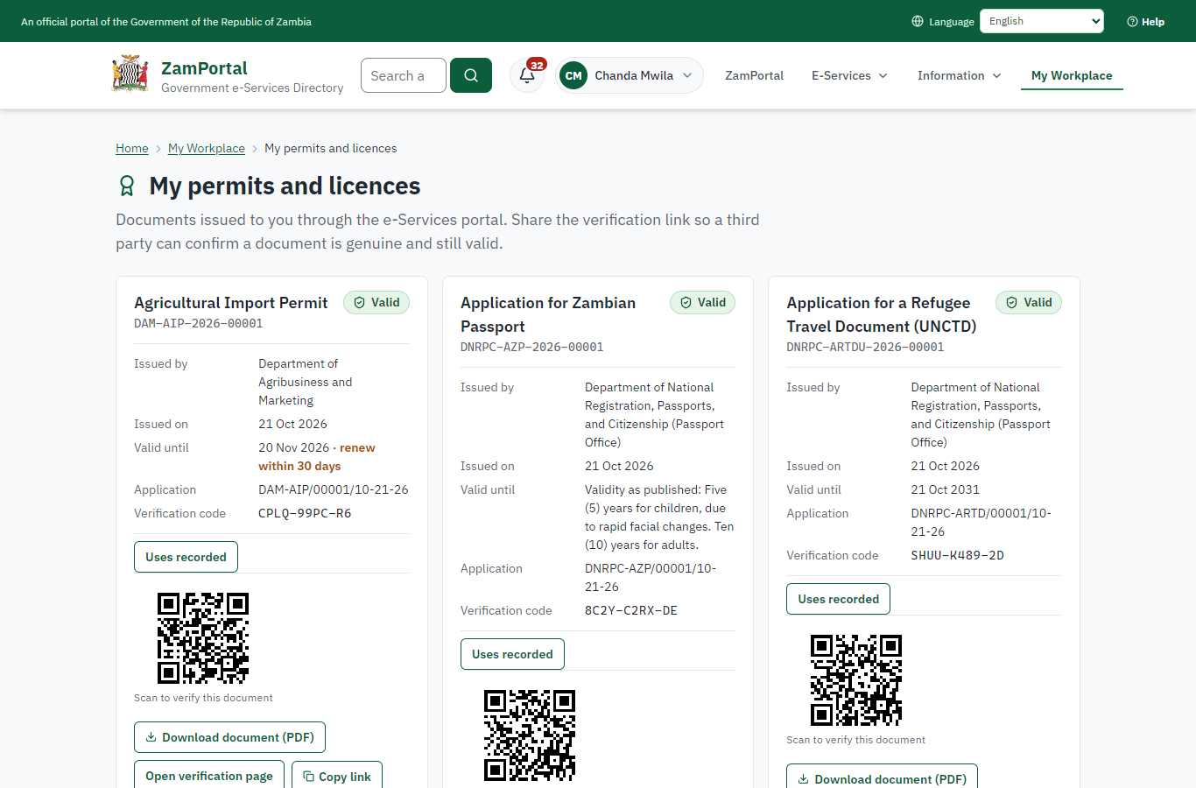
Task: Click permit number DNRPC-AZP-2026-00001
Action: (532, 347)
